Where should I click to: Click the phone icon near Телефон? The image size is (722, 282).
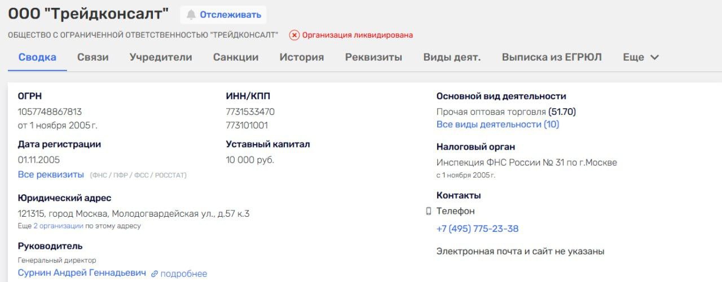pyautogui.click(x=429, y=211)
